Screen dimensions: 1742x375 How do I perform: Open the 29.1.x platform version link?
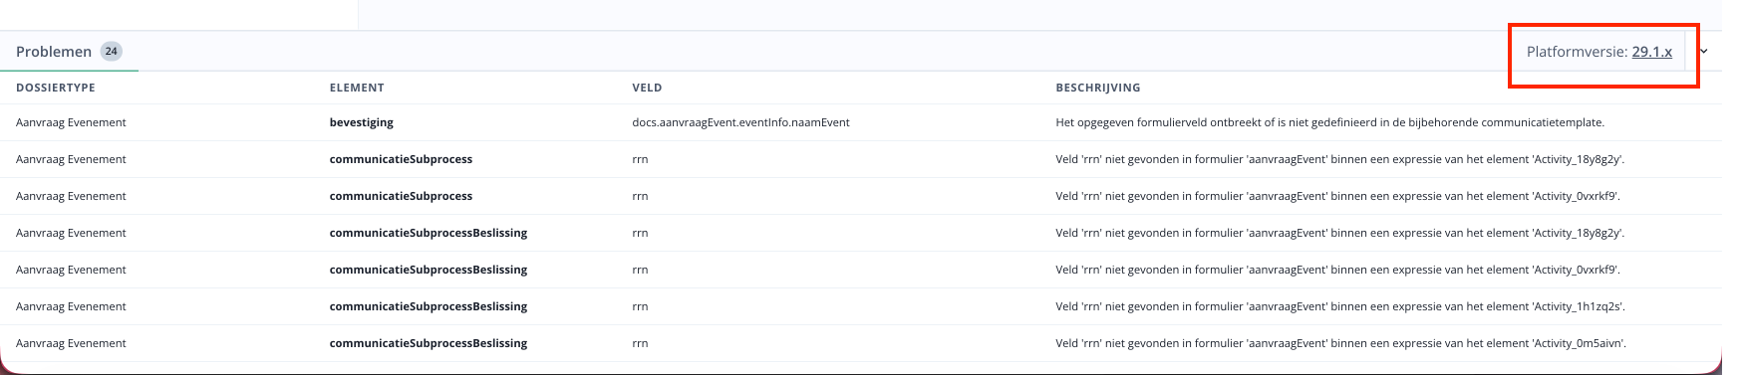1651,52
